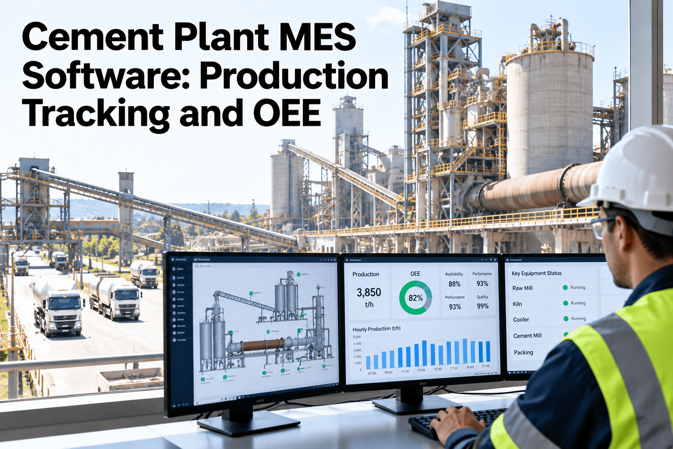Click the green Running dot for Kiln
673x449 pixels.
[566, 303]
